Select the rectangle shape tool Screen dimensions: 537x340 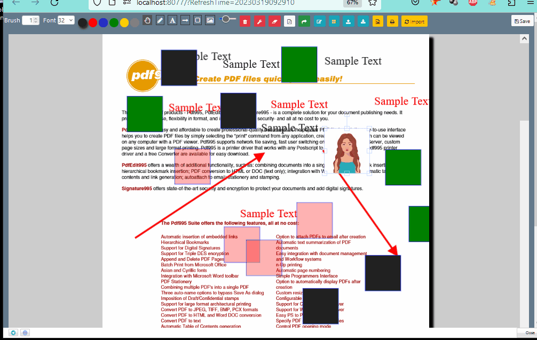pyautogui.click(x=198, y=20)
